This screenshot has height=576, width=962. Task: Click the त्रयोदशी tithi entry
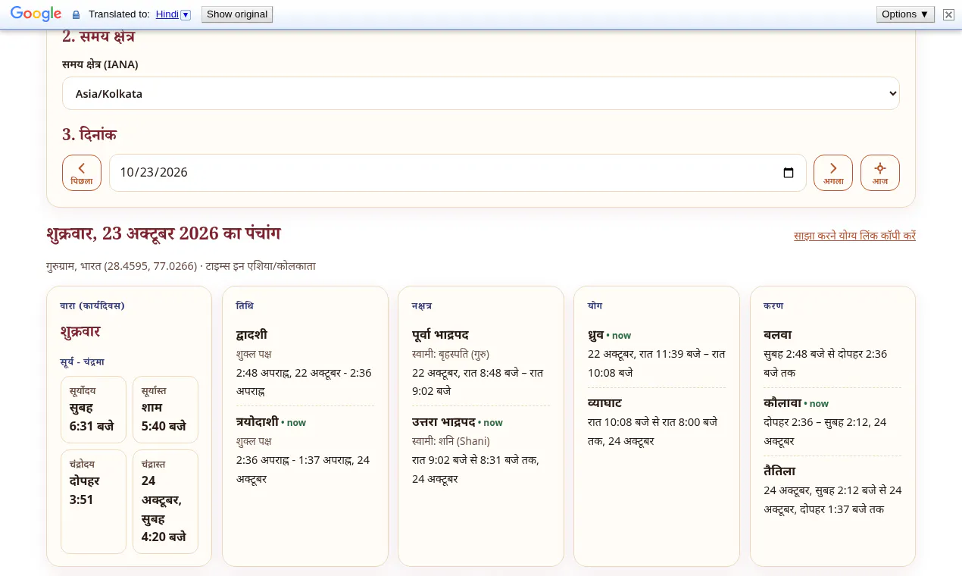(x=305, y=450)
